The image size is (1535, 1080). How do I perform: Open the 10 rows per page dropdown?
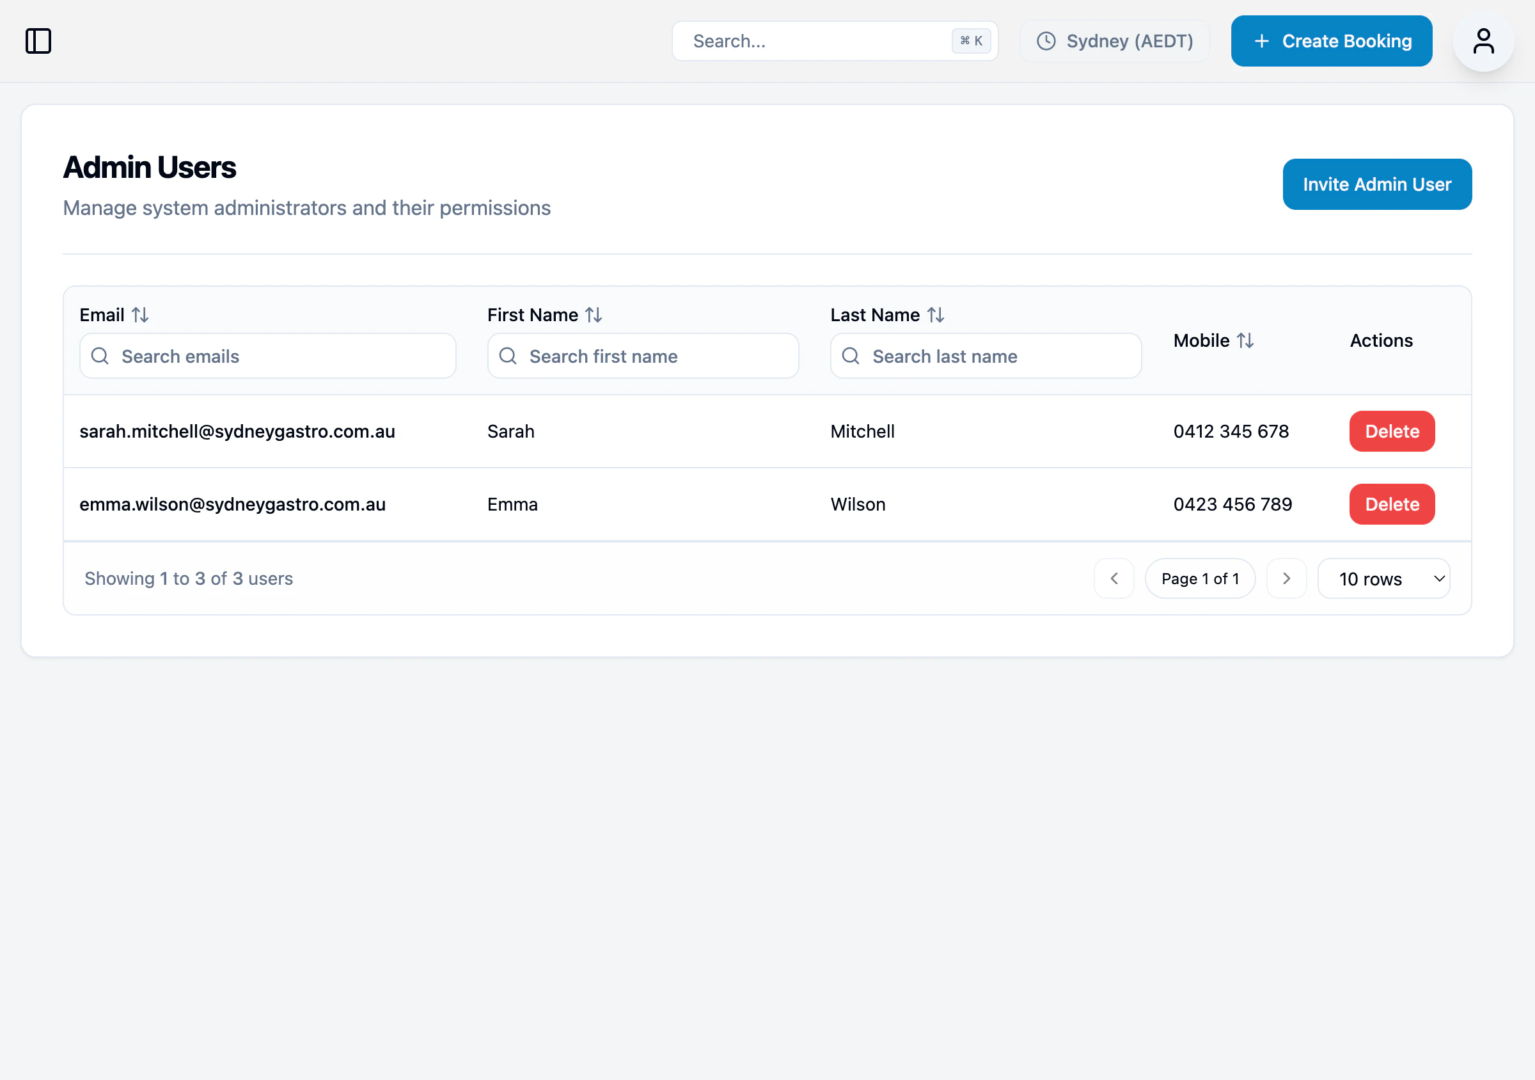click(x=1383, y=578)
